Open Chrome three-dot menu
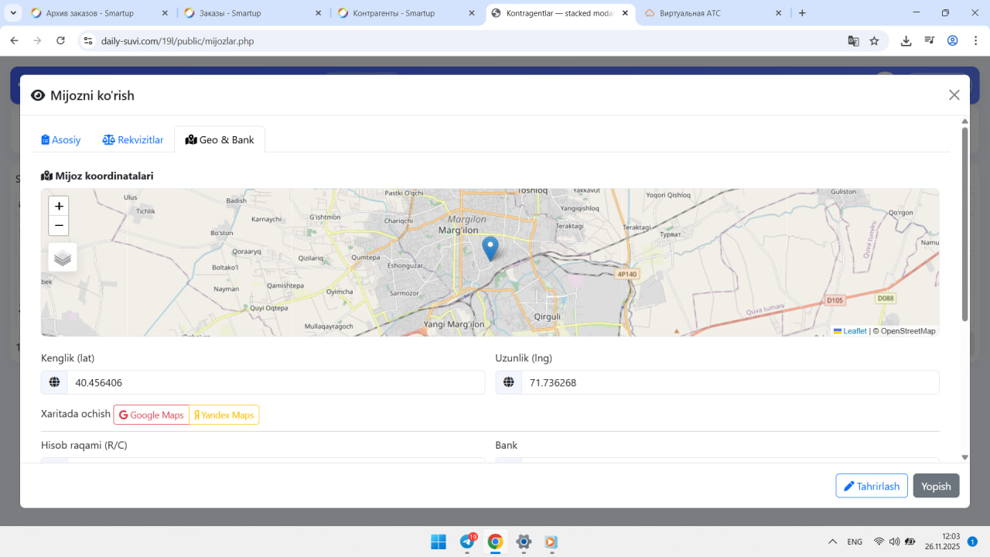Viewport: 990px width, 557px height. (974, 41)
